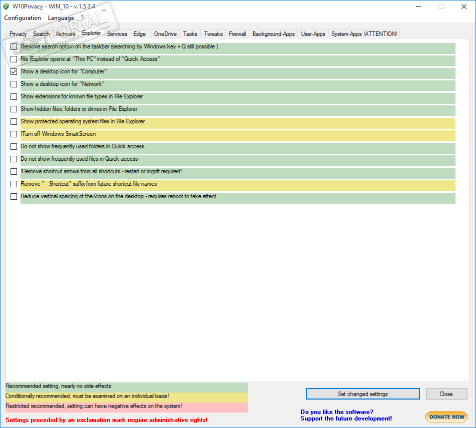Check Show a desktop icon for Network
Screen dimensions: 476x428
(13, 84)
